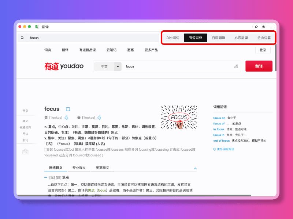The image size is (293, 219).
Task: Click the copy icon beside the focus headword
Action: 68,109
